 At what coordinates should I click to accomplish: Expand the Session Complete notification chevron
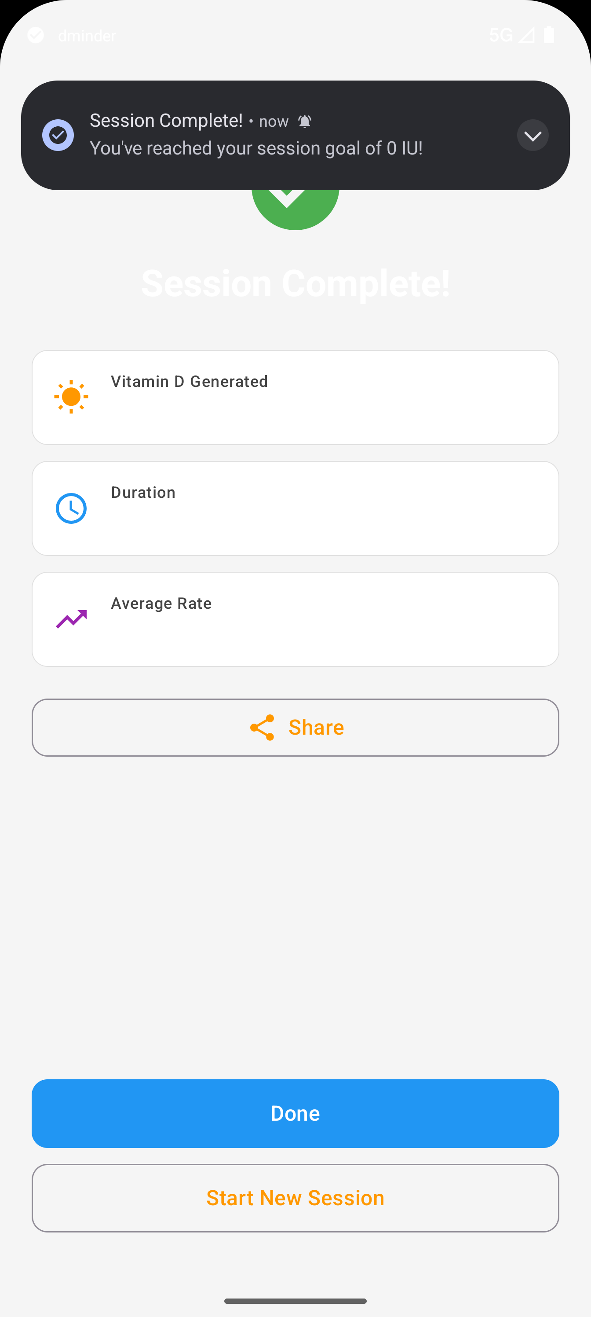pyautogui.click(x=532, y=135)
